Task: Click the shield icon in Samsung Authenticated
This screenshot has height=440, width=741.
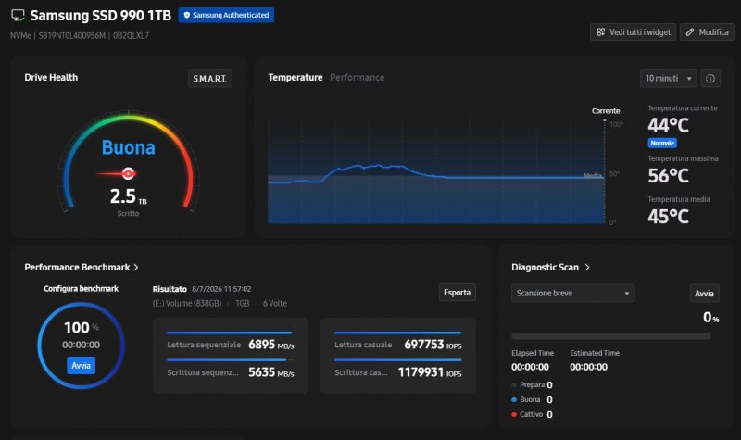Action: (187, 15)
